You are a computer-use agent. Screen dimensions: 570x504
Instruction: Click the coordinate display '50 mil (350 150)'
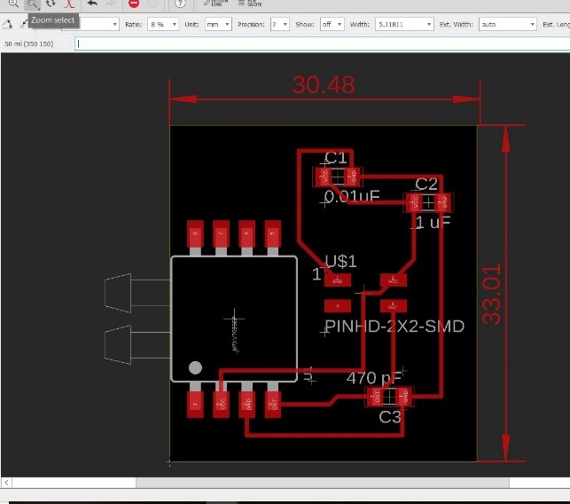tap(28, 43)
